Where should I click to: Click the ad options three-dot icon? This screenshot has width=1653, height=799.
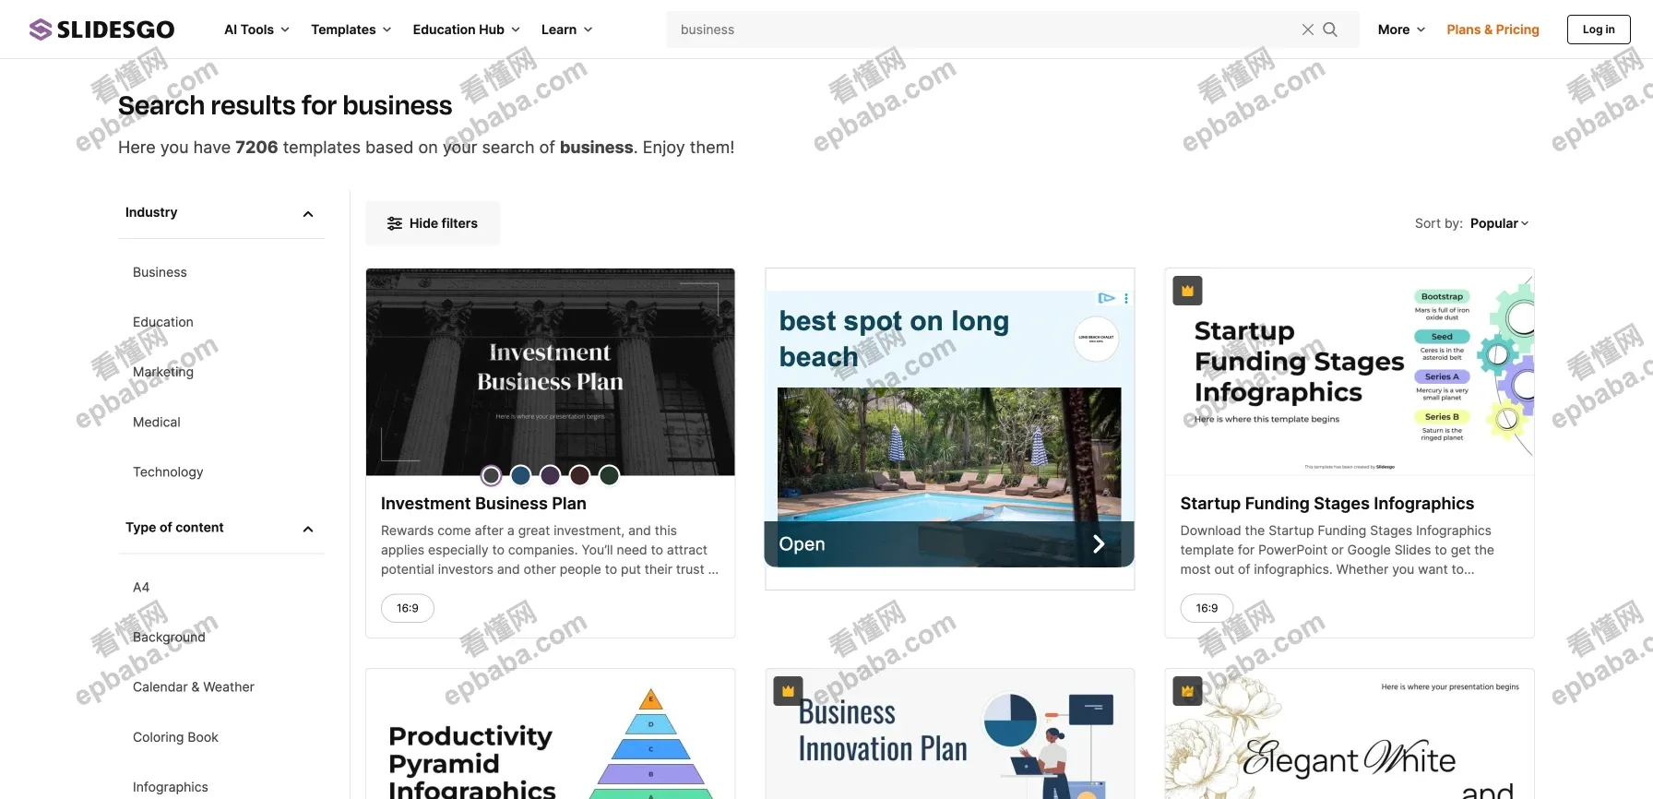tap(1126, 298)
